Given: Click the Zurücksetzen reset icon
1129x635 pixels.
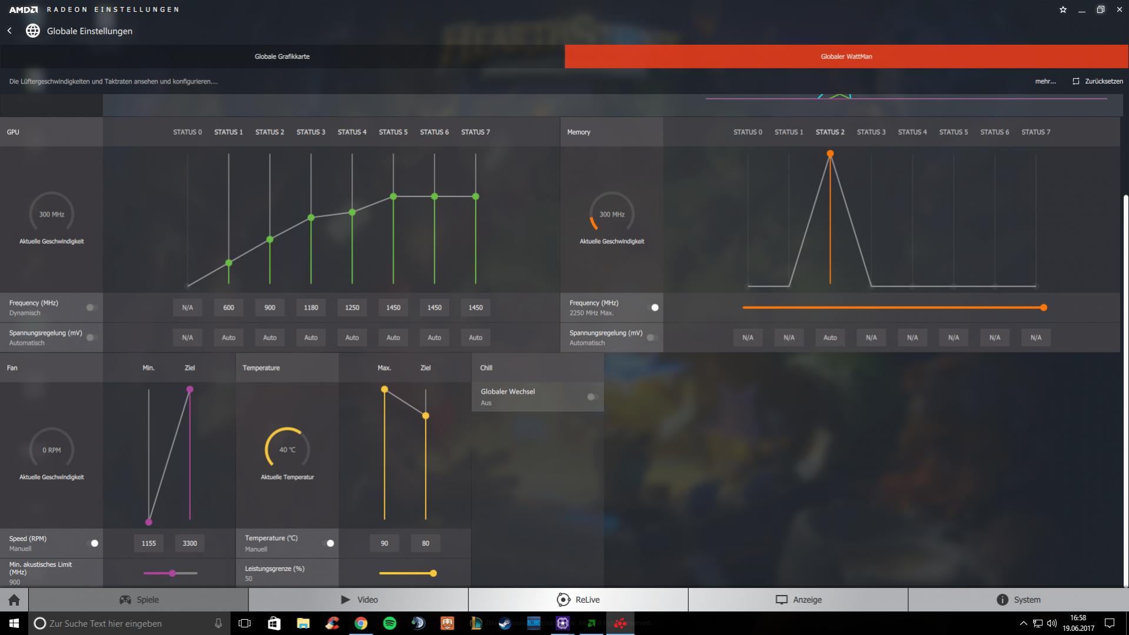Looking at the screenshot, I should [1076, 81].
